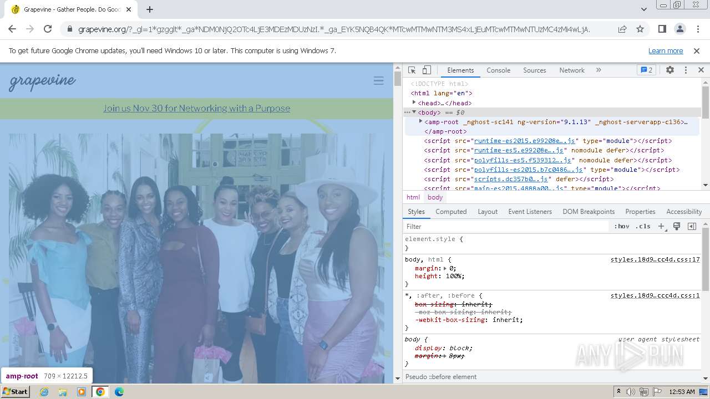Toggle the device toolbar icon
The image size is (710, 399).
click(427, 70)
